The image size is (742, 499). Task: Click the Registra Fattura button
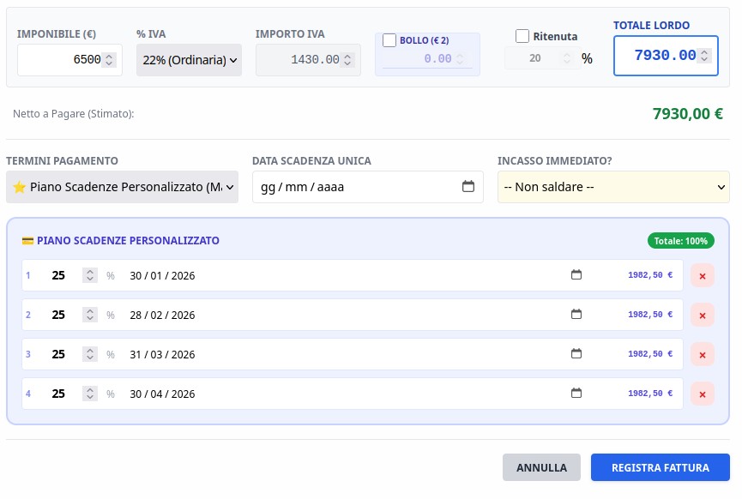(660, 467)
